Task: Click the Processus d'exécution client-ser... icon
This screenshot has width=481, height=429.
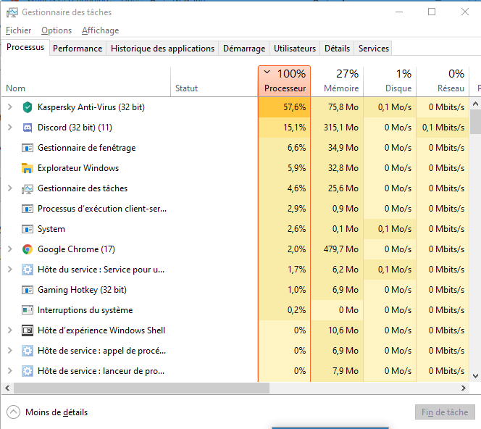Action: click(28, 209)
